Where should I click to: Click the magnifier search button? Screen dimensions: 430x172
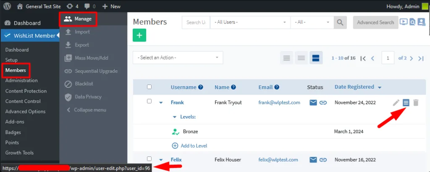tap(340, 23)
